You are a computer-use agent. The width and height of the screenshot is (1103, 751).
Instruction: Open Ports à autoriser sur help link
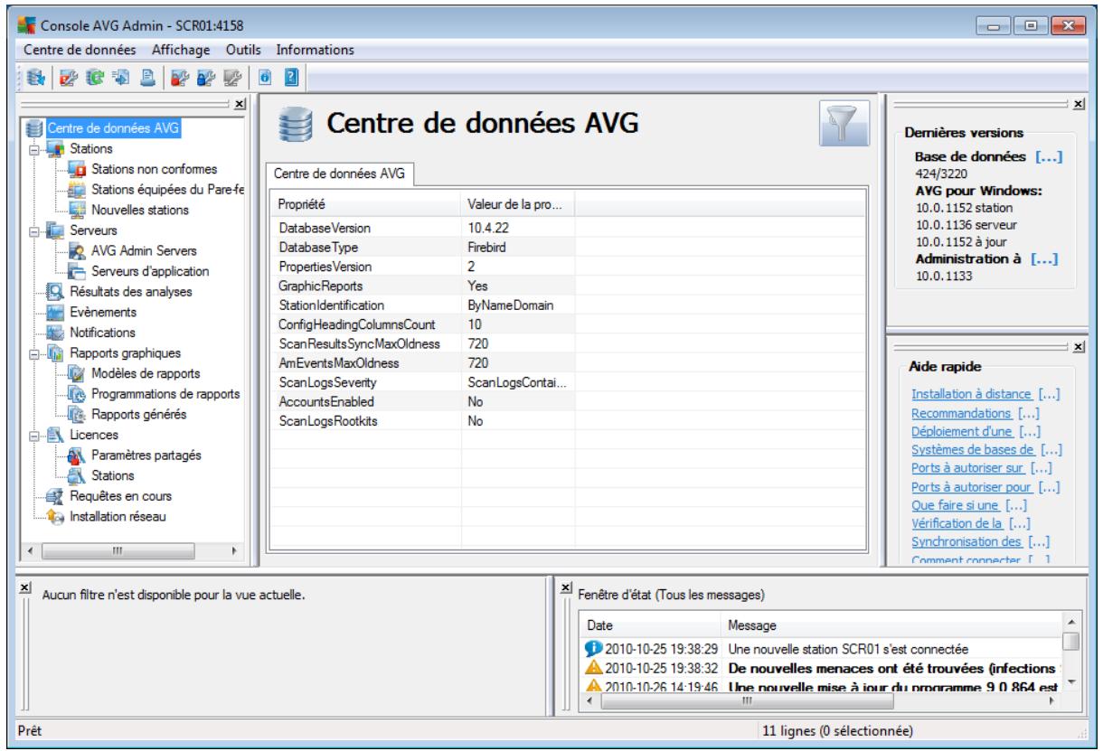[x=966, y=467]
